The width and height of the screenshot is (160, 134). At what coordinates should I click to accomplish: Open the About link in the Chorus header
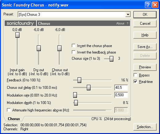click(120, 24)
